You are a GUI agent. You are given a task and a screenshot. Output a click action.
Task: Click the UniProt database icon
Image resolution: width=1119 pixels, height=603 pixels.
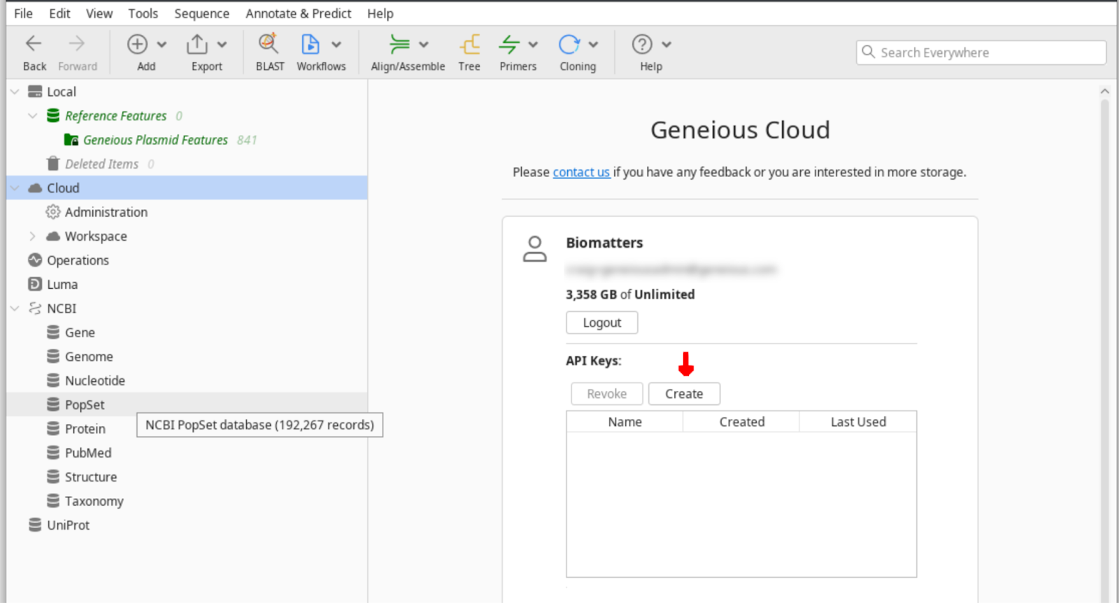click(35, 525)
